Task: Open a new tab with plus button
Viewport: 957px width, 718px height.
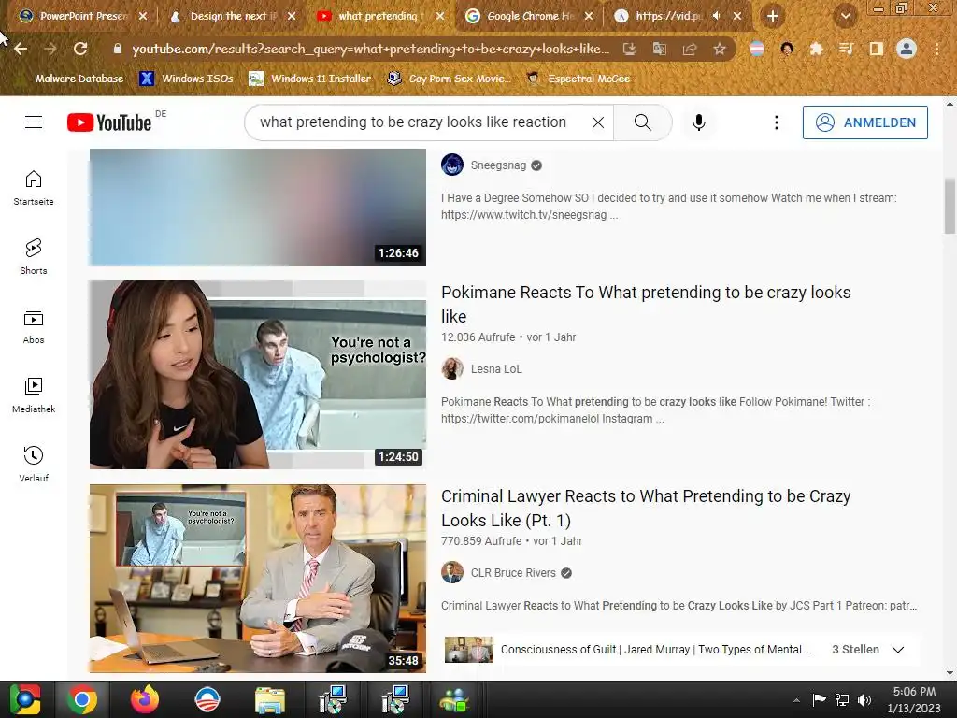Action: click(x=773, y=17)
